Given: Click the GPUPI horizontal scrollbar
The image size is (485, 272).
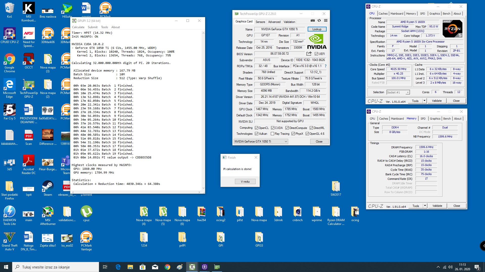Looking at the screenshot, I should pos(136,192).
